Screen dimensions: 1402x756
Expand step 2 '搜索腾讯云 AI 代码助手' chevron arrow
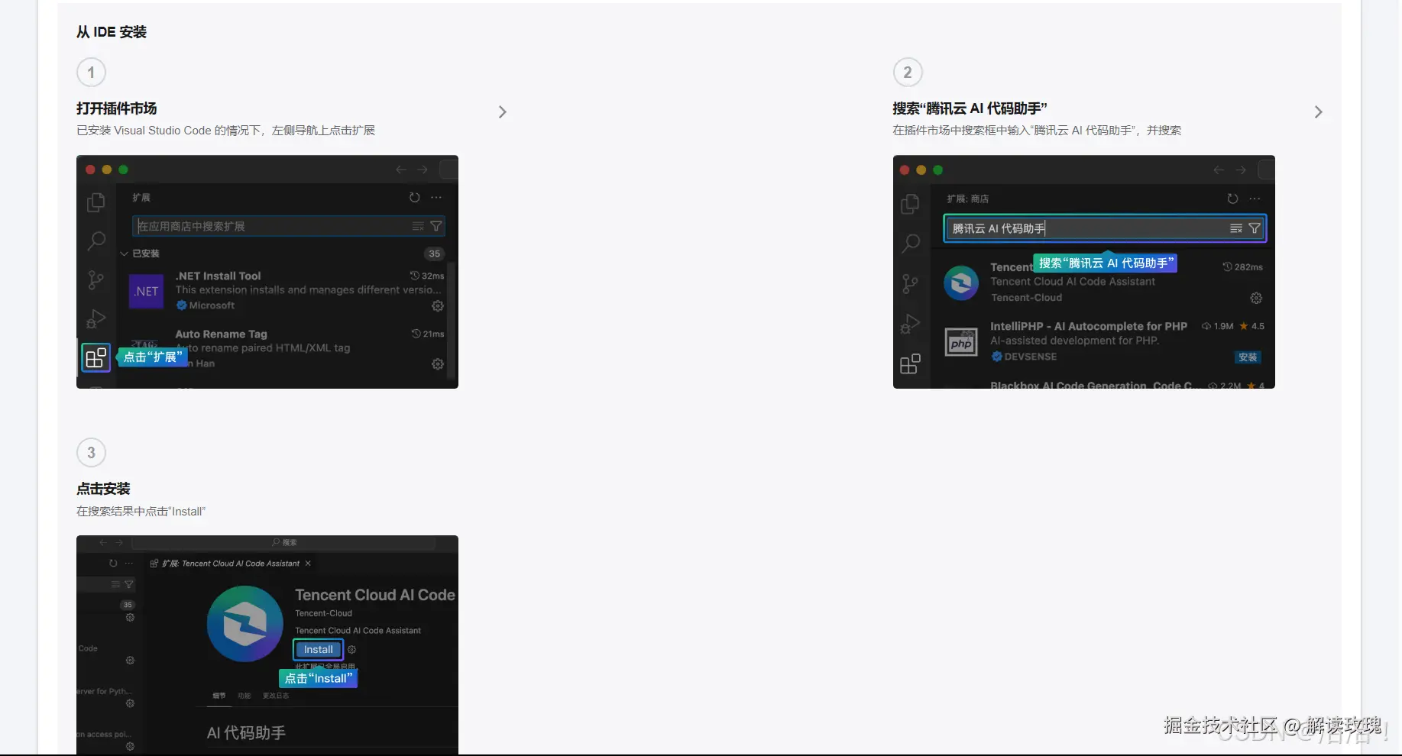pyautogui.click(x=1318, y=112)
